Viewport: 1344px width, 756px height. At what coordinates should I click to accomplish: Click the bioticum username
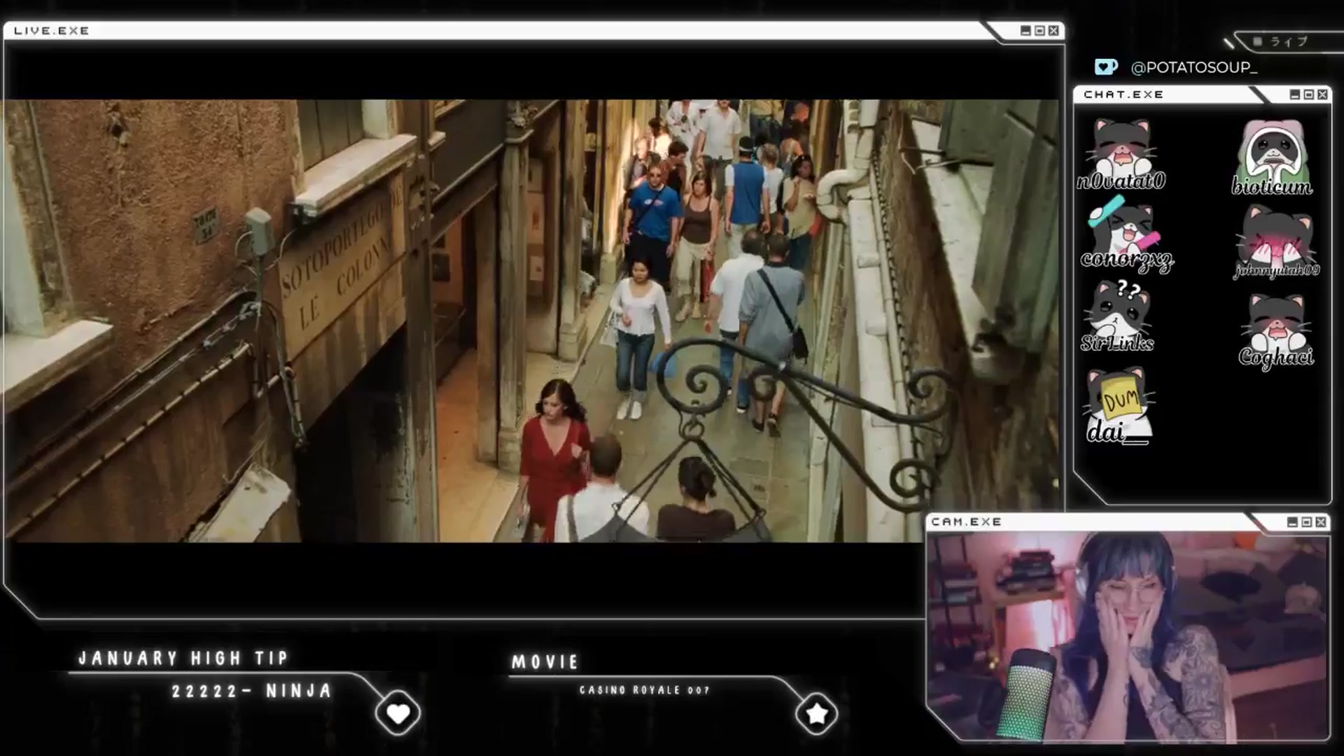click(1272, 187)
